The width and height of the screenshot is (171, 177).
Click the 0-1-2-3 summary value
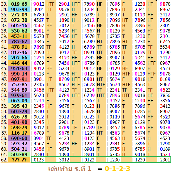pyautogui.click(x=118, y=169)
